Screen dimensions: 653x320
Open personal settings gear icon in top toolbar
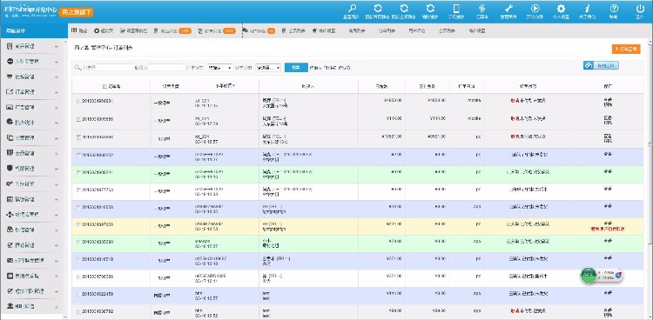pyautogui.click(x=561, y=9)
